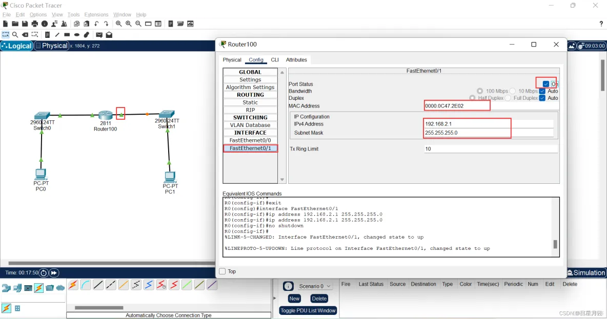Click the Copy toolbar icon
Viewport: 607px width, 319px height.
click(77, 24)
